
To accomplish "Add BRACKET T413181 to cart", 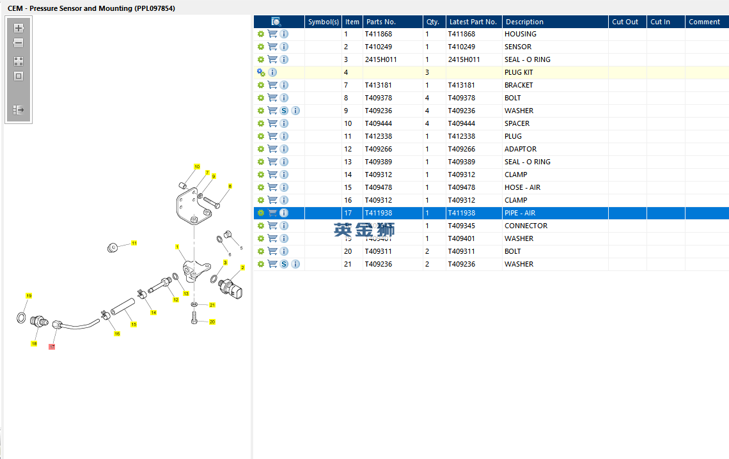I will pyautogui.click(x=272, y=85).
